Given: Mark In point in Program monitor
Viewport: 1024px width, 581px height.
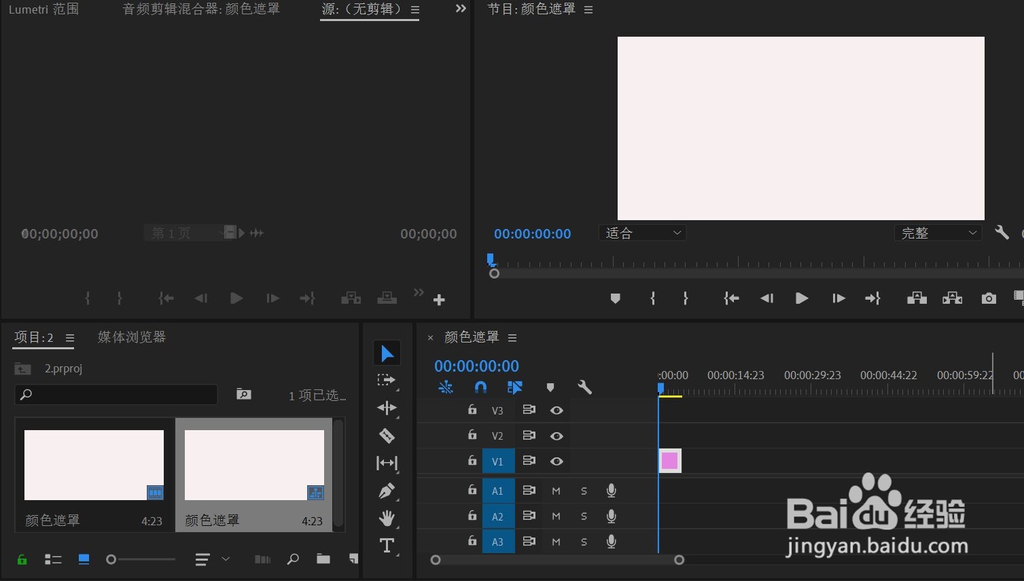Looking at the screenshot, I should pyautogui.click(x=652, y=298).
